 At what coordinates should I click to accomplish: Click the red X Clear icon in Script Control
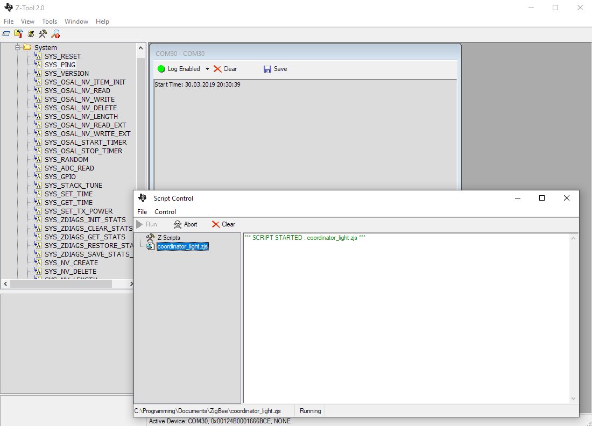coord(216,224)
